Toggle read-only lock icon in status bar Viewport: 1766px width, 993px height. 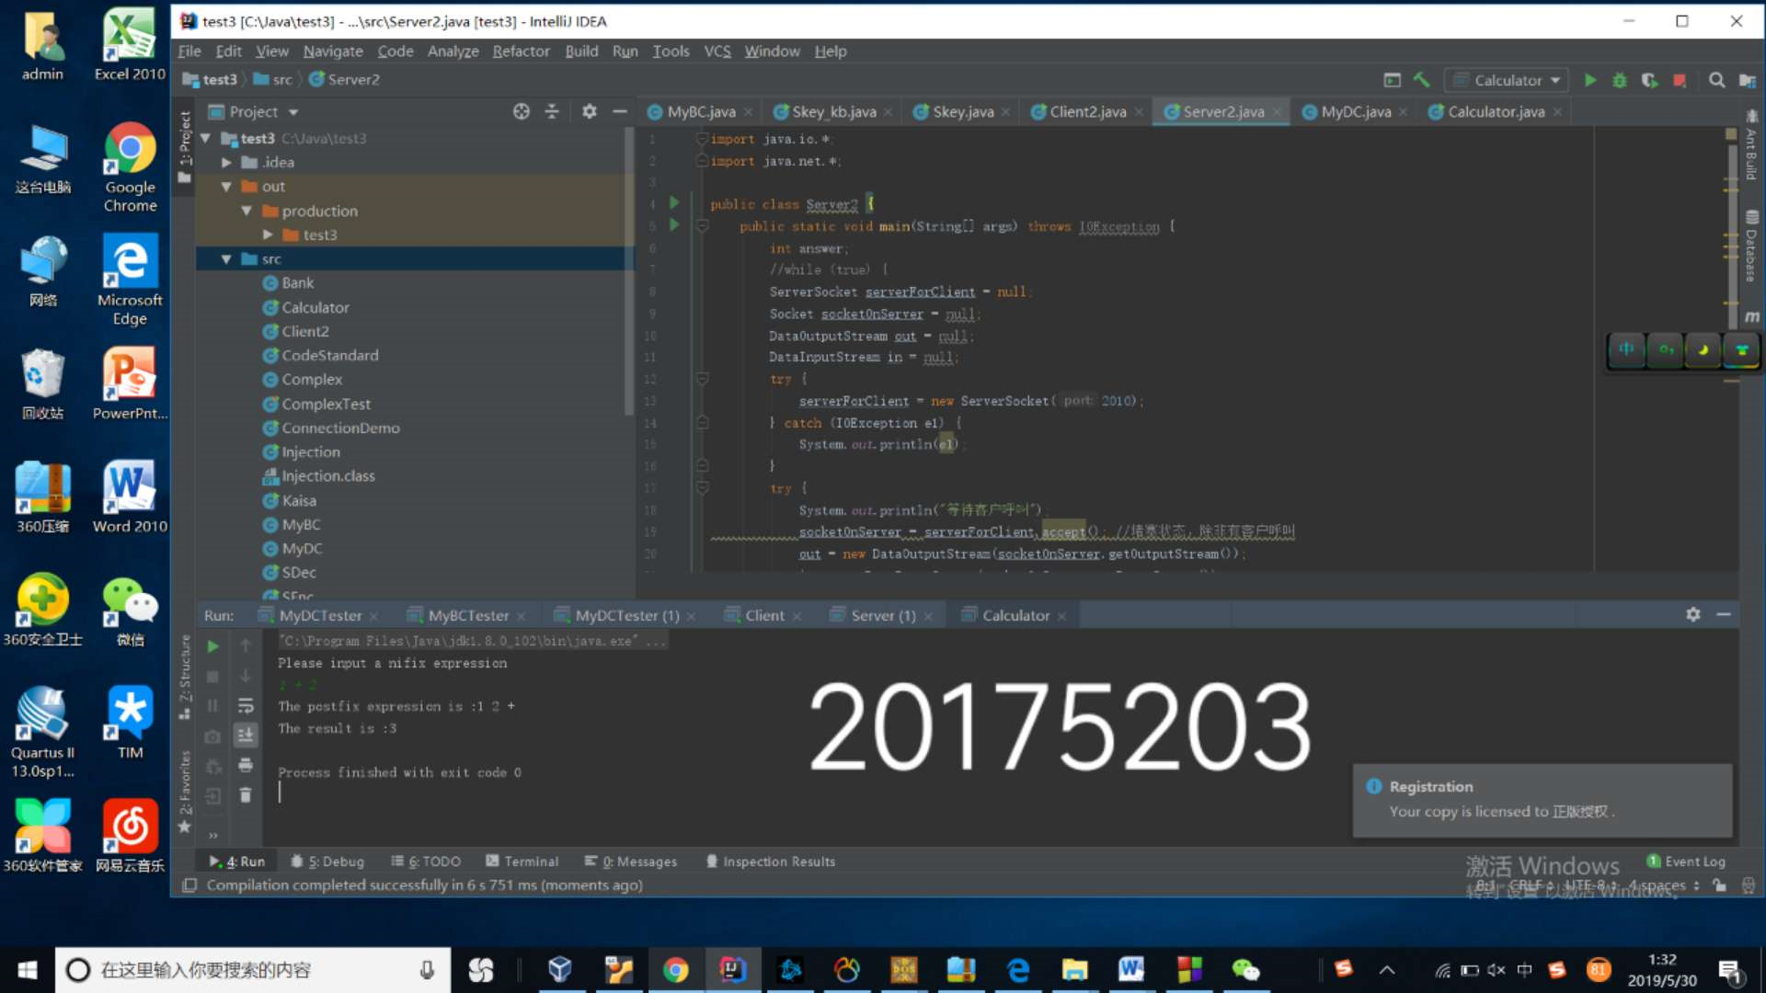(1719, 885)
